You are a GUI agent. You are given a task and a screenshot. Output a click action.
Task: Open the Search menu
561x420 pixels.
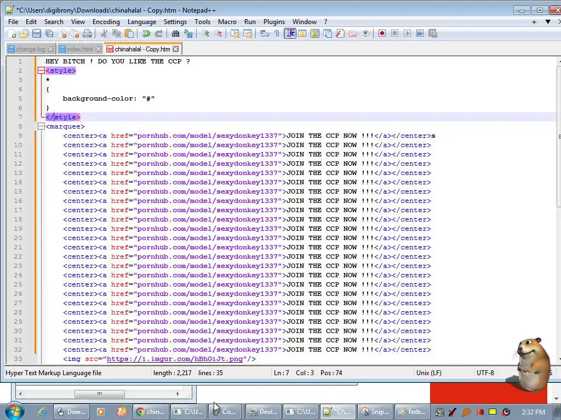click(x=54, y=22)
